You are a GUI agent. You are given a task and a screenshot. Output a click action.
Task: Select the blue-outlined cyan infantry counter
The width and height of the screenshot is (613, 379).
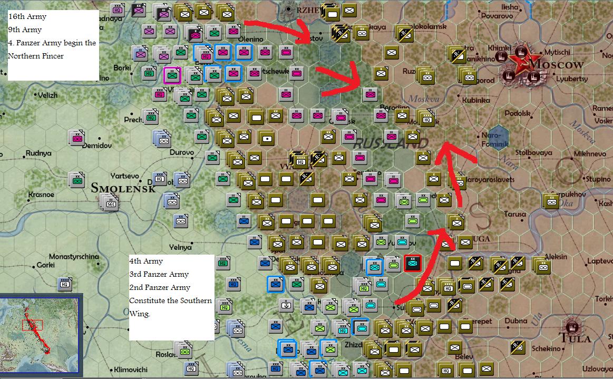tap(375, 267)
